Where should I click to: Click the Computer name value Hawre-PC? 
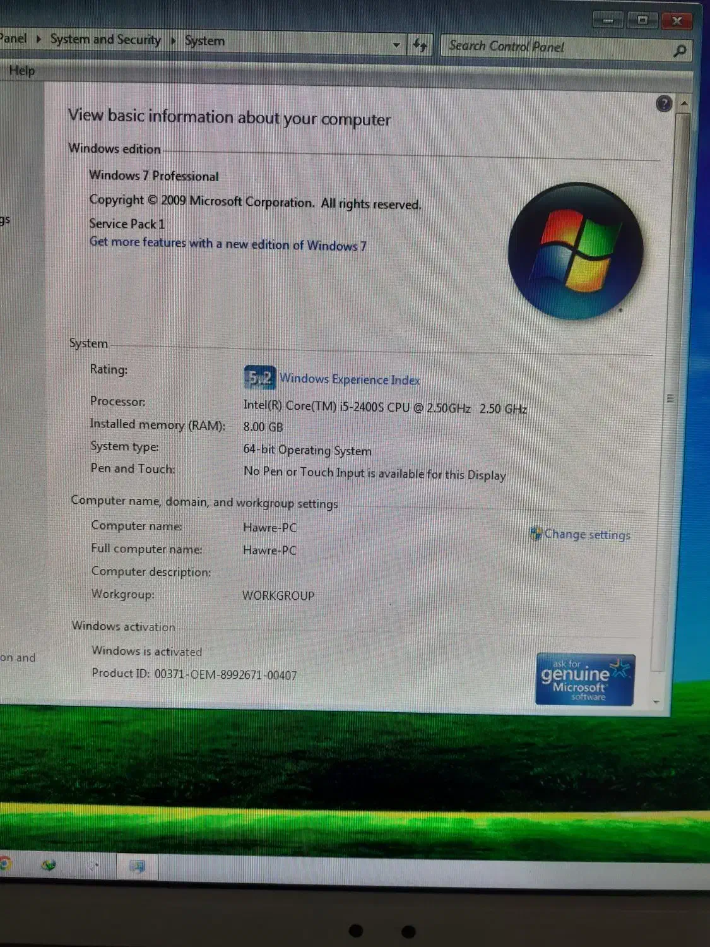tap(269, 527)
